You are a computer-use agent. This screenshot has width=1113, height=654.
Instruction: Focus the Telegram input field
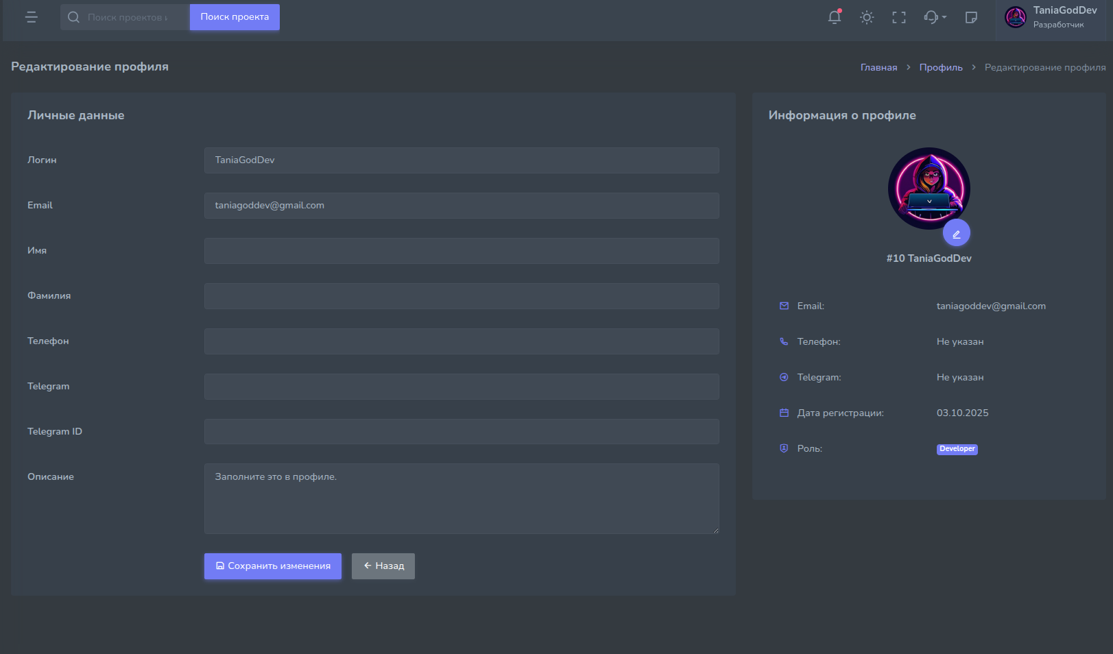coord(462,387)
